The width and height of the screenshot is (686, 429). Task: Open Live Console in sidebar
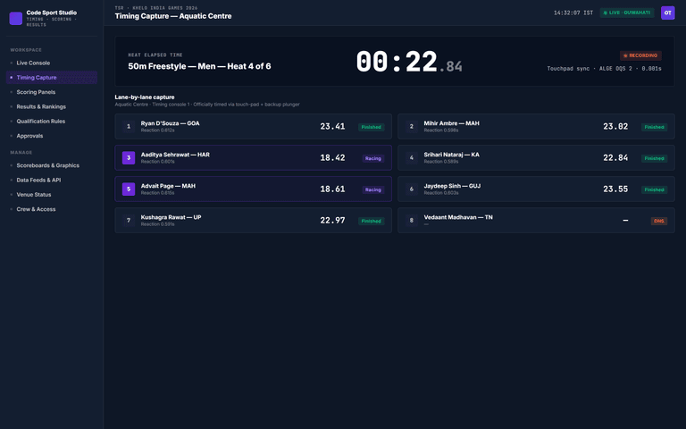52,63
